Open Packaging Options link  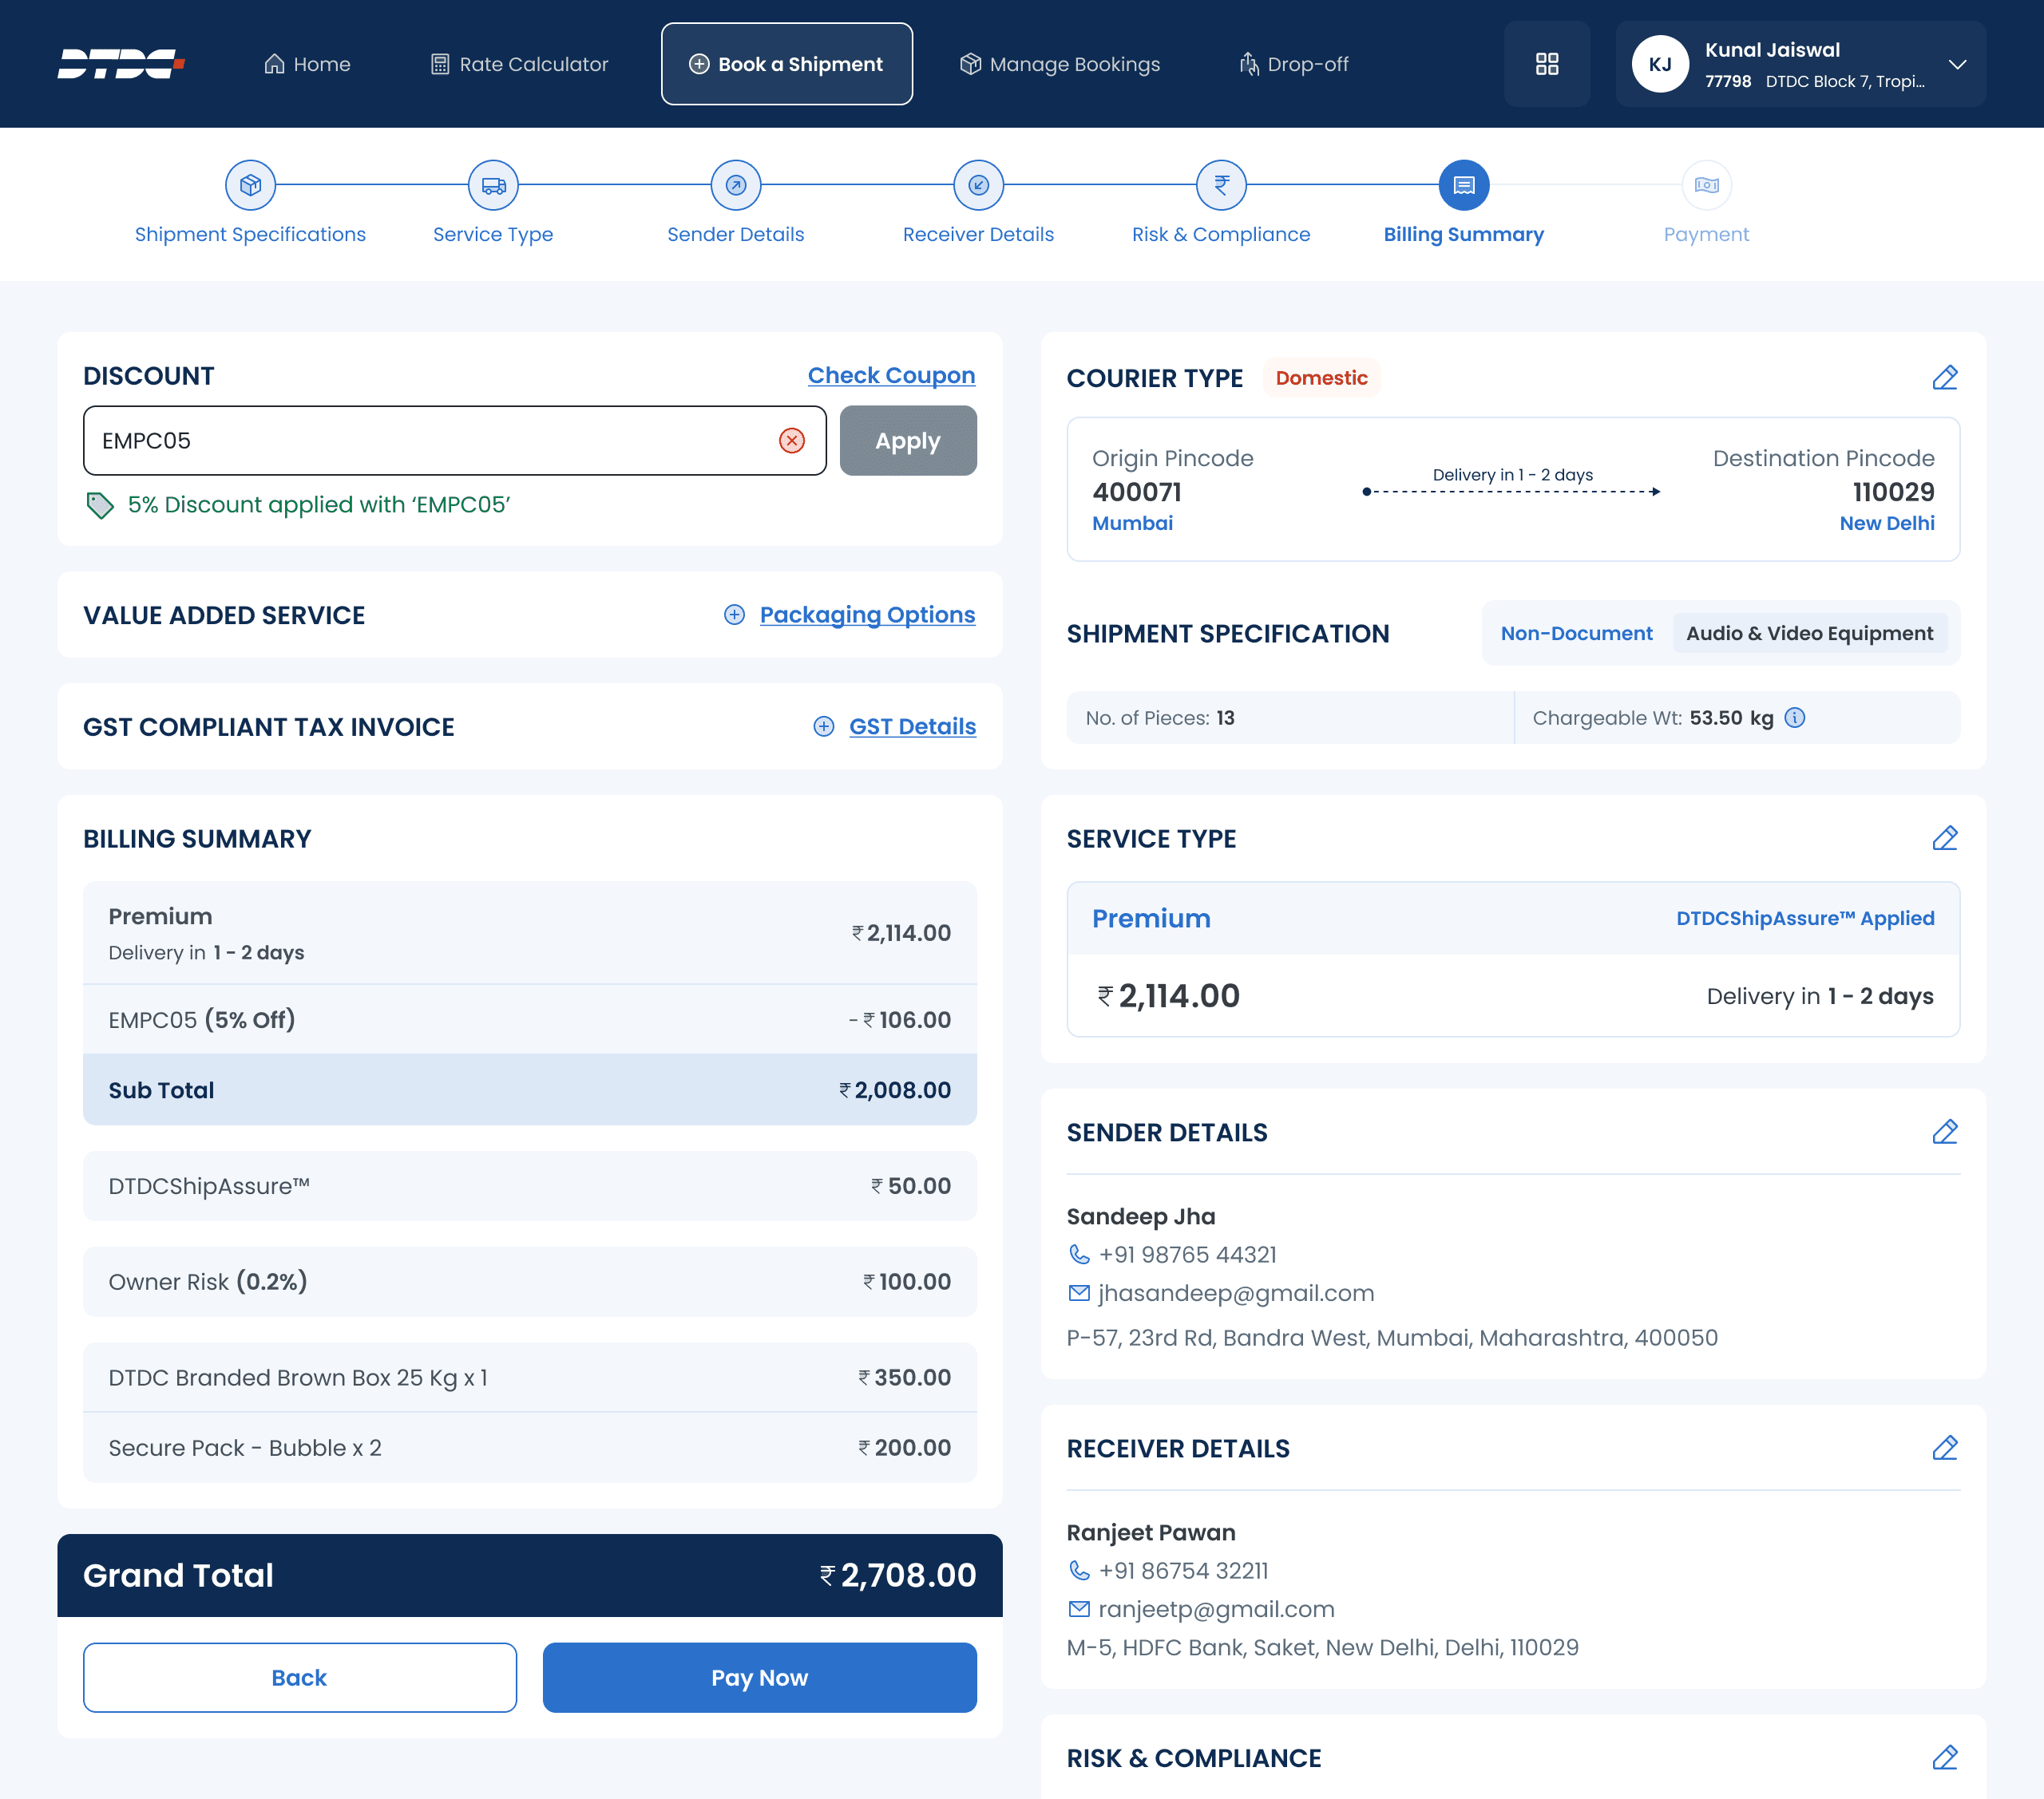867,615
